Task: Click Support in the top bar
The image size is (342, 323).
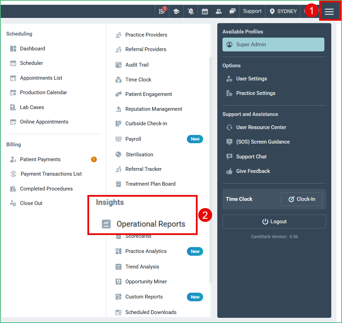Action: [252, 11]
